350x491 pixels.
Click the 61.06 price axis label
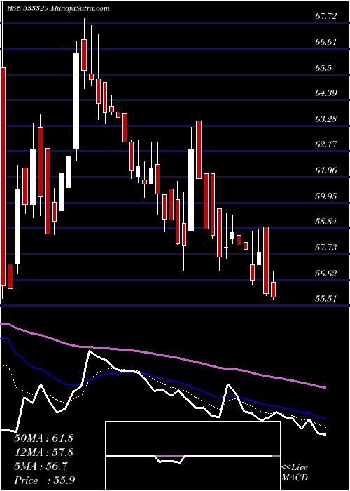326,170
